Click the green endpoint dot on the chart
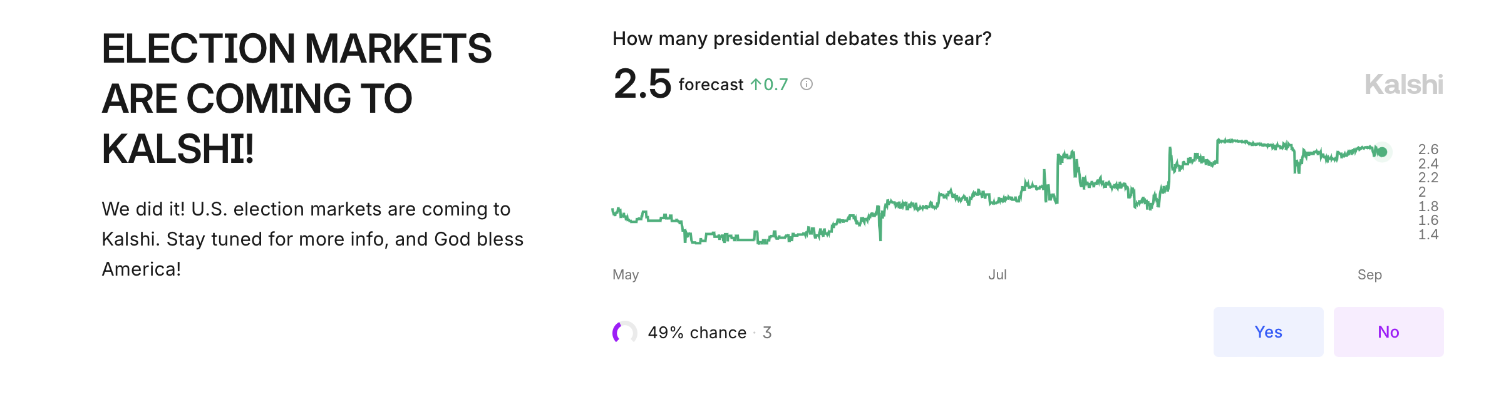Viewport: 1501px width, 394px height. coord(1382,152)
